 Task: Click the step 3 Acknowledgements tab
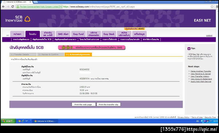(78, 55)
